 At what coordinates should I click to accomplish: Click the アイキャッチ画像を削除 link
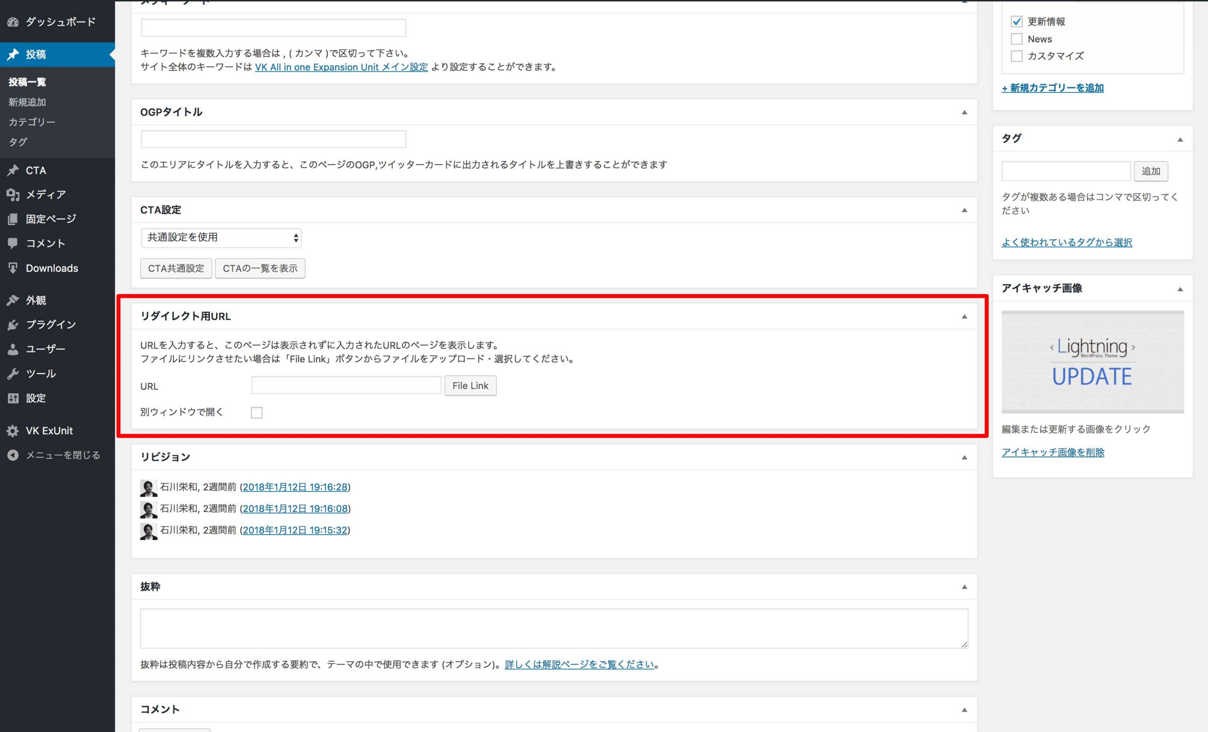click(1053, 453)
